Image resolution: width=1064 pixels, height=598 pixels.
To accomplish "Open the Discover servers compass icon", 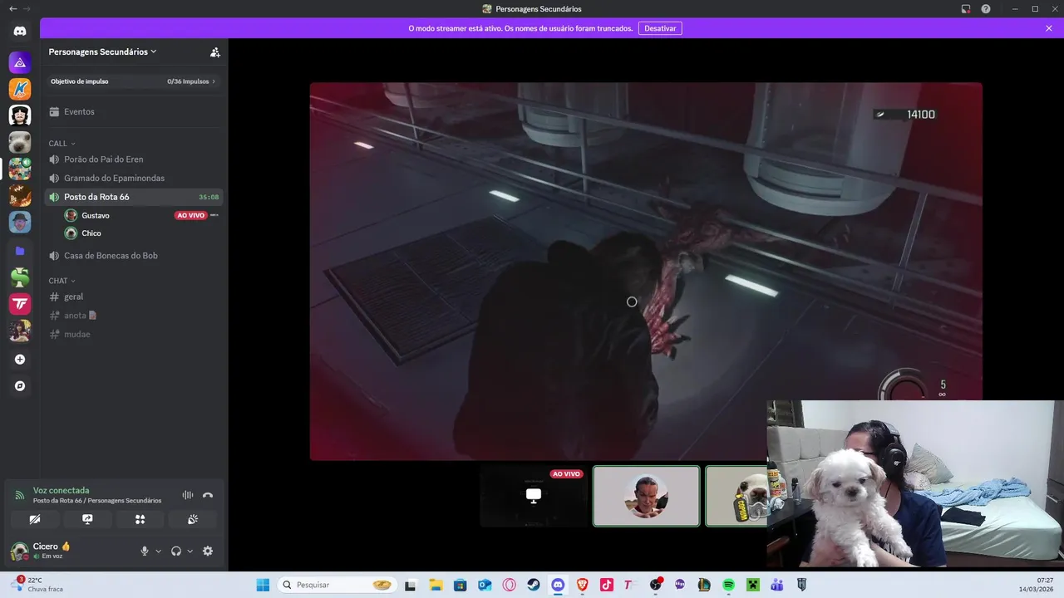I will tap(20, 386).
